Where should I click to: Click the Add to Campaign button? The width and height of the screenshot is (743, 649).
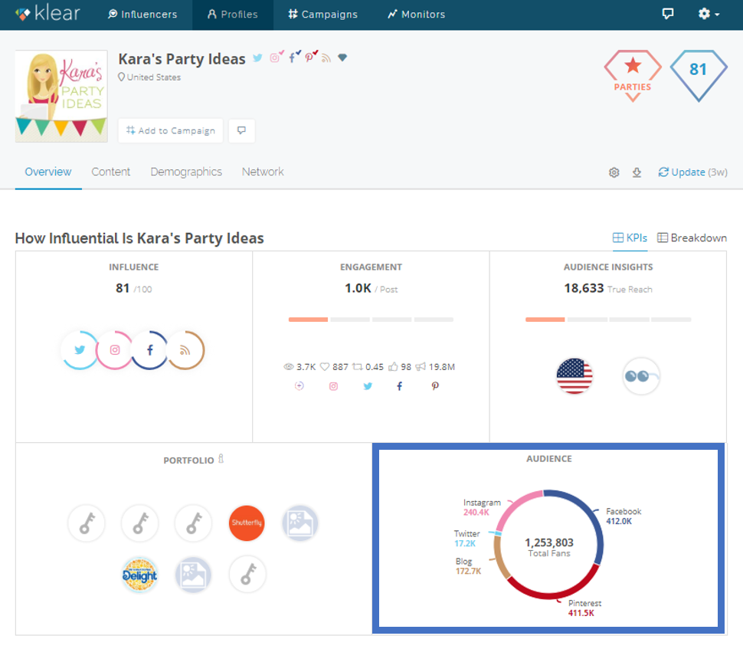(171, 131)
